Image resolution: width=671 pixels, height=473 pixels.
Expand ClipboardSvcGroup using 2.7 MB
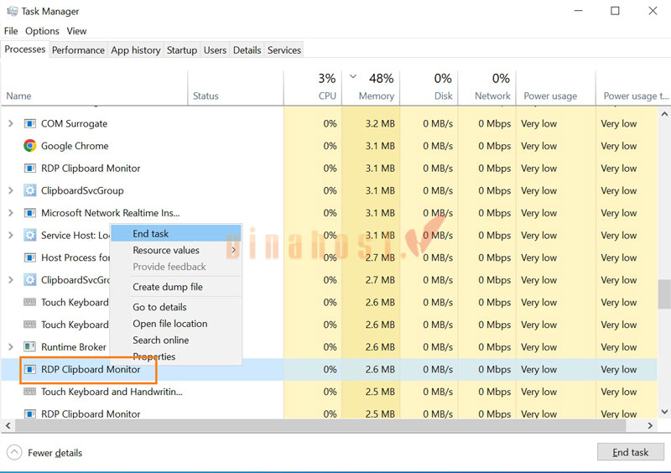(x=11, y=280)
